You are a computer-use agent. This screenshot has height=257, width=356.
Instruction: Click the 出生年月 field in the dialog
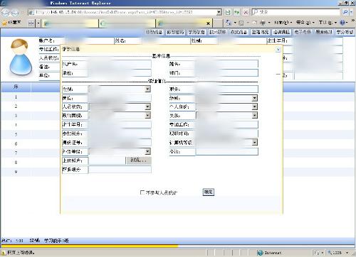(x=120, y=124)
